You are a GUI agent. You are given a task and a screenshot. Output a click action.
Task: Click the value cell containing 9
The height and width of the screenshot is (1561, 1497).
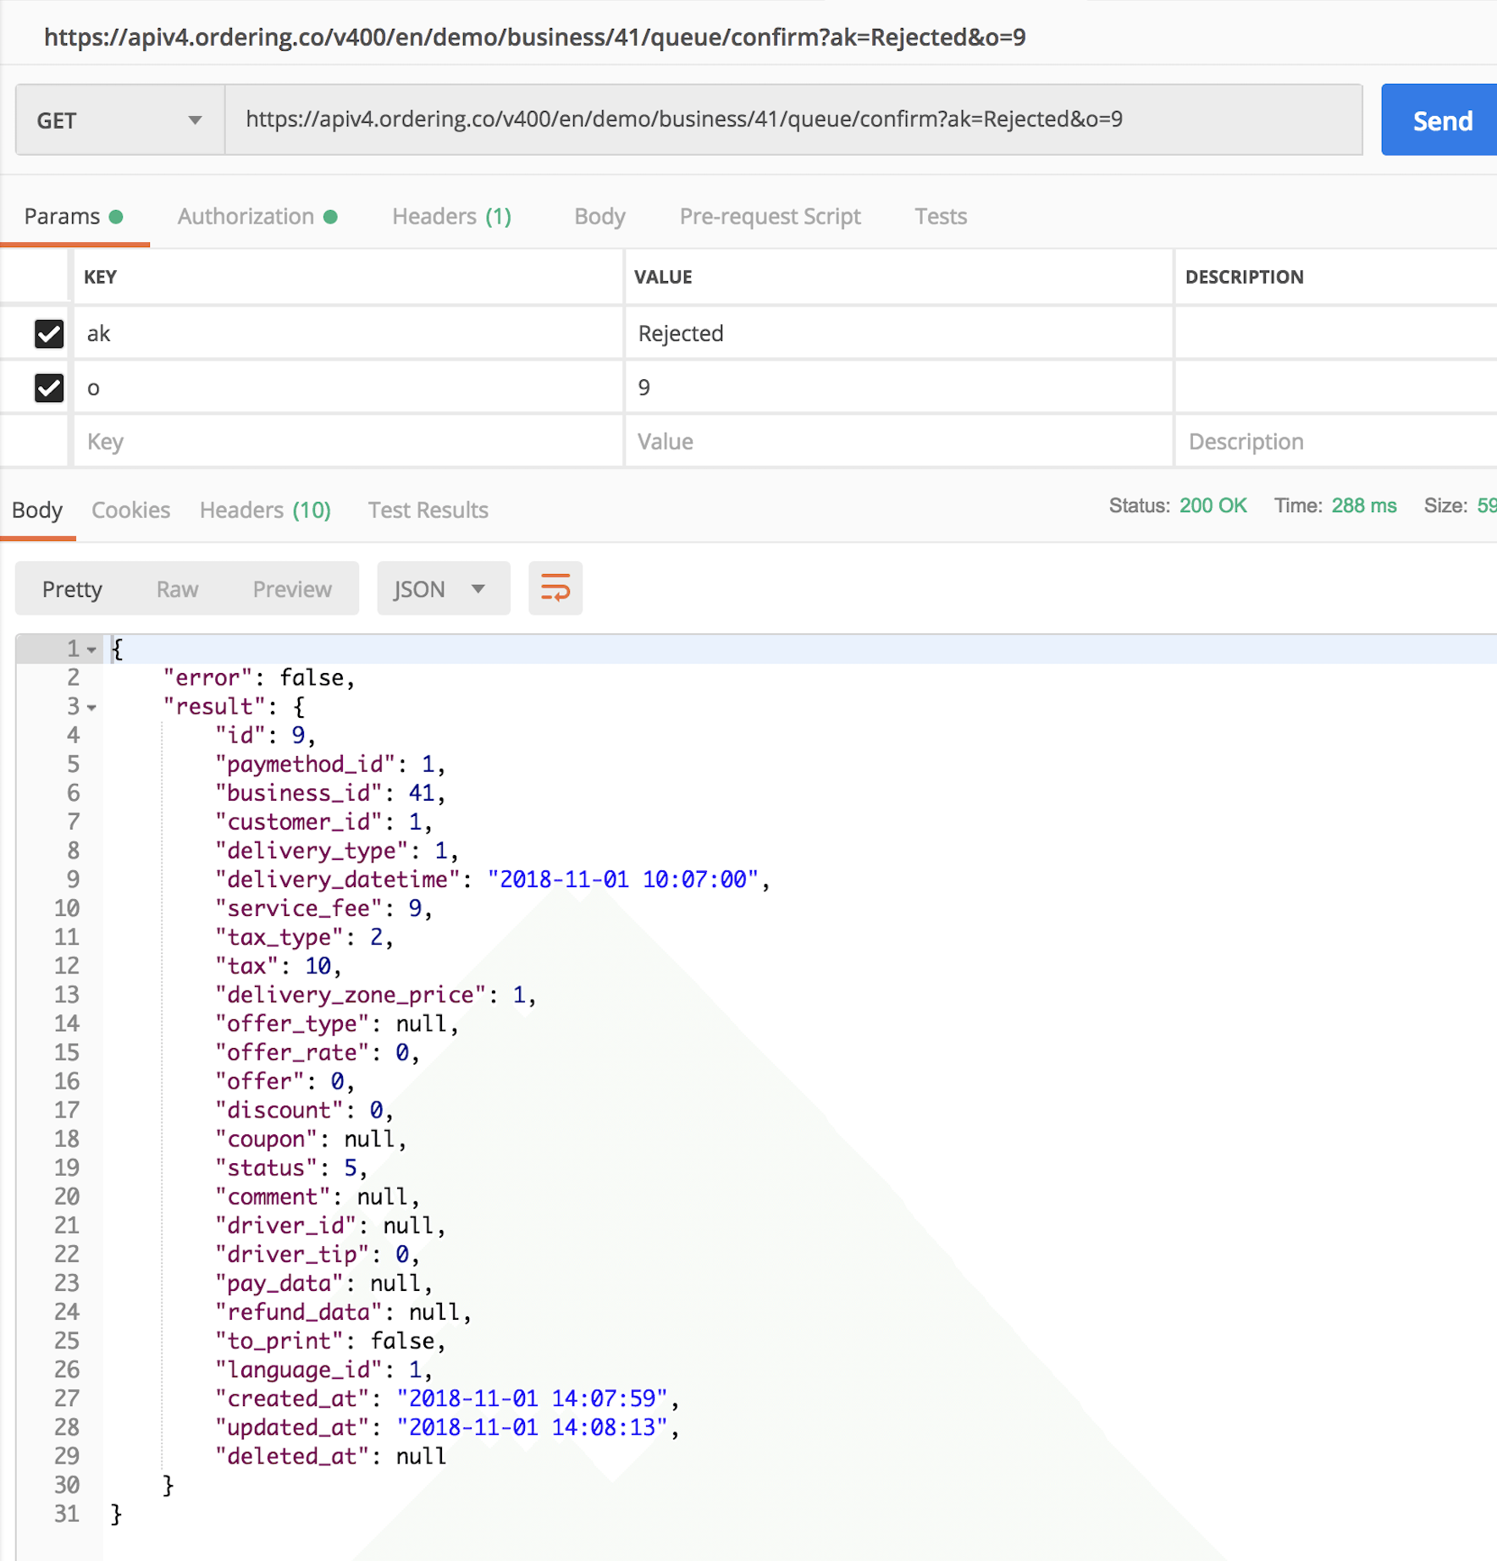coord(898,388)
